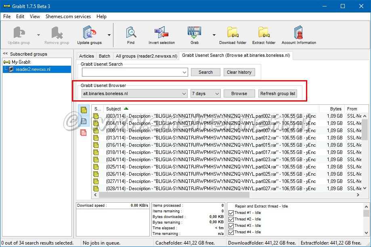Open the View menu

pos(35,17)
